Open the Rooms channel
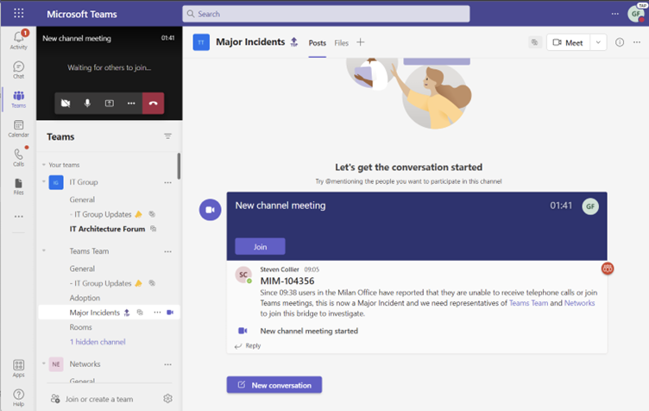The image size is (649, 411). [81, 327]
